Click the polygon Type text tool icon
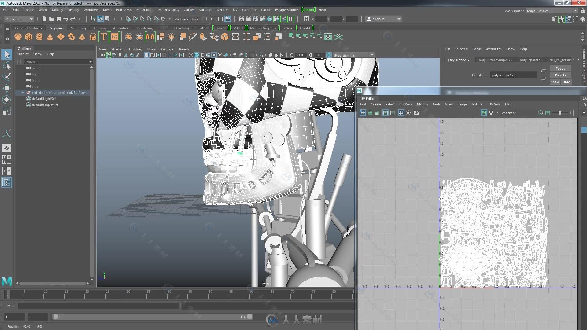Screen dimensions: 587x330 click(x=104, y=37)
